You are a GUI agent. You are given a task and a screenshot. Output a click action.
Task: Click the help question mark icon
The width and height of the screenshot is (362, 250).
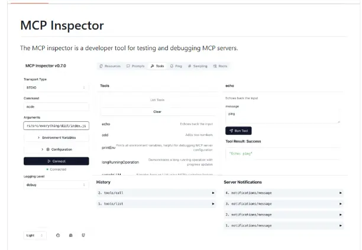pyautogui.click(x=58, y=235)
